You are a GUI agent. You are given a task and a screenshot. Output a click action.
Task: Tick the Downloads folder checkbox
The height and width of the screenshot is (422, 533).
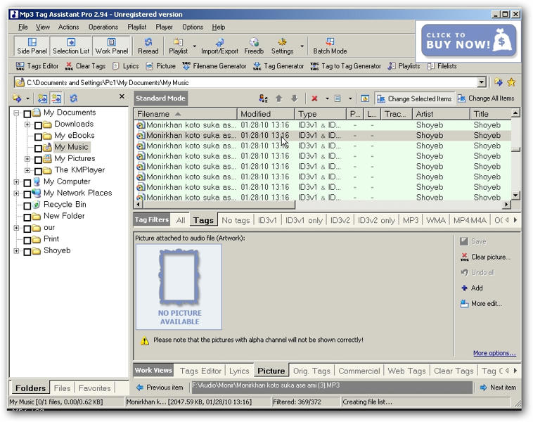coord(39,124)
